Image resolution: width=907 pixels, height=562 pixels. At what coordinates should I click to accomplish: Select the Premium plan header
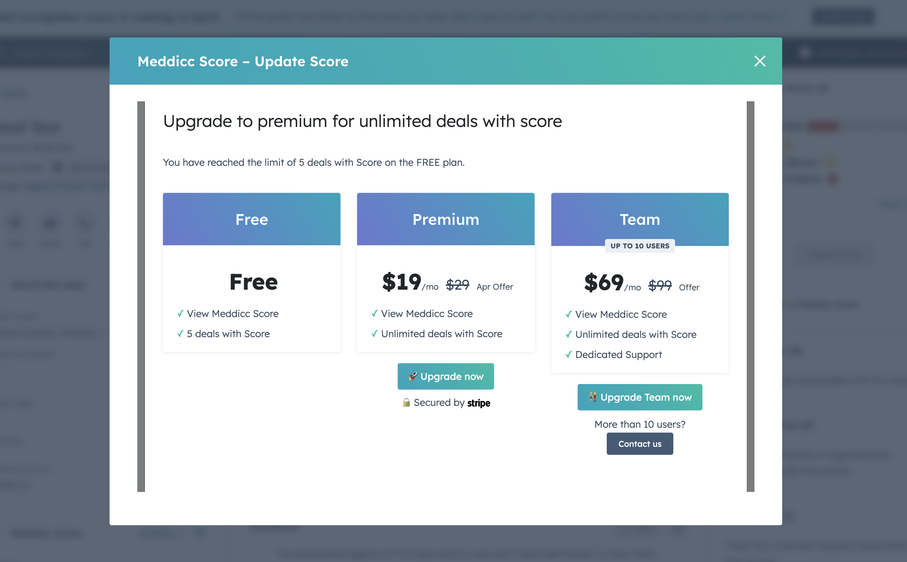click(446, 219)
